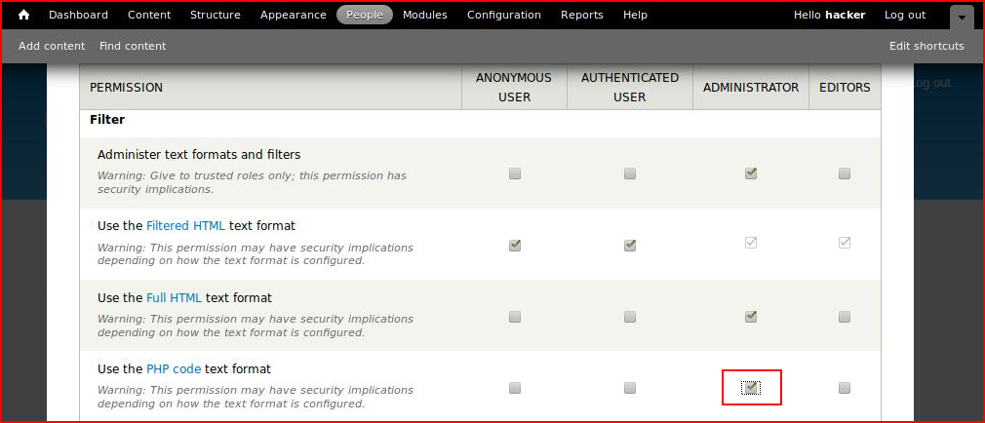Go to the home icon in admin toolbar
Image resolution: width=985 pixels, height=423 pixels.
[x=23, y=15]
